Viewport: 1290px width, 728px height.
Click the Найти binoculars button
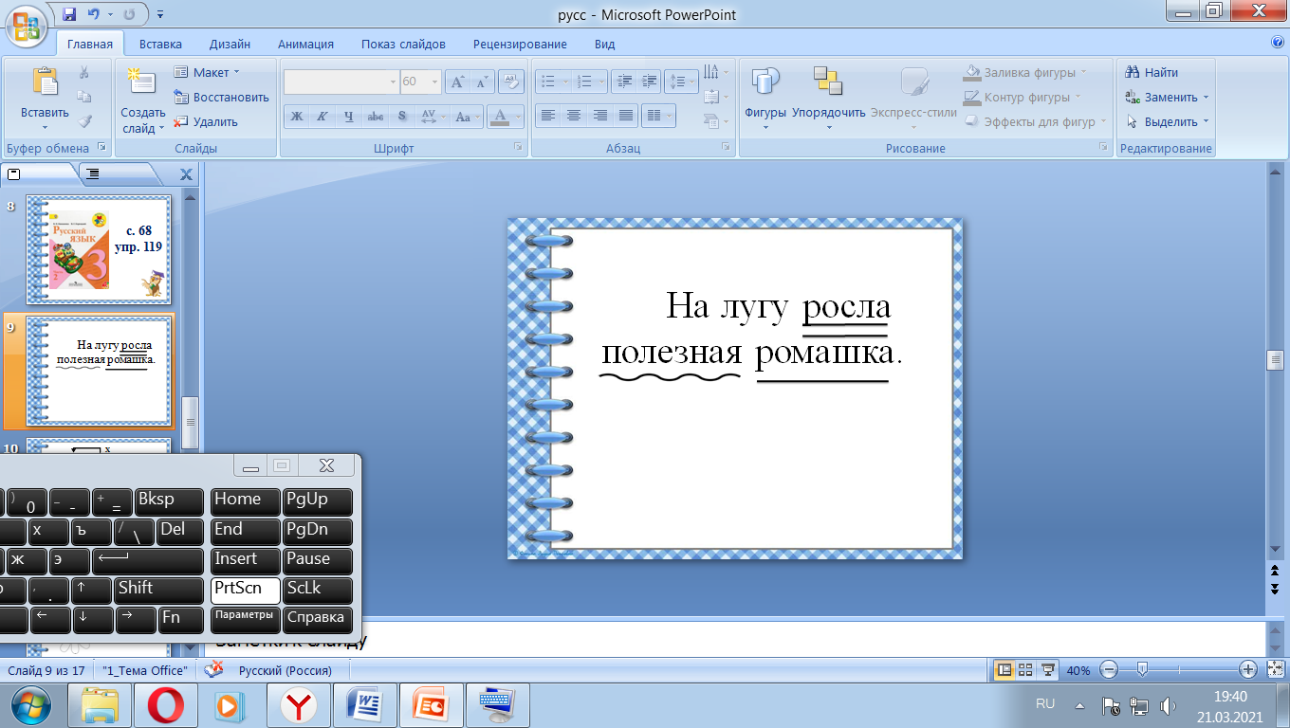(1152, 72)
